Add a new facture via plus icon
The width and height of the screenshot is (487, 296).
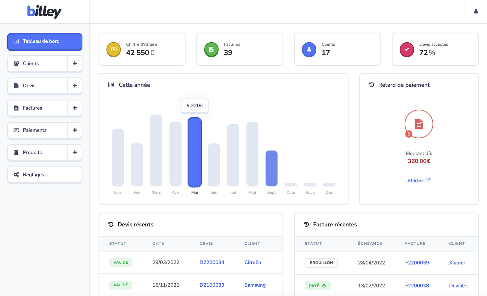point(75,108)
